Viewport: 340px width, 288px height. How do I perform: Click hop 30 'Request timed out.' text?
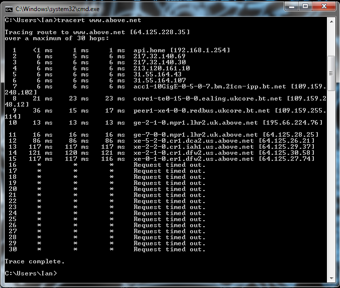pyautogui.click(x=169, y=249)
